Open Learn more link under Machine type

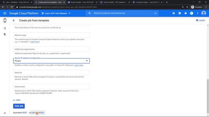35,42
